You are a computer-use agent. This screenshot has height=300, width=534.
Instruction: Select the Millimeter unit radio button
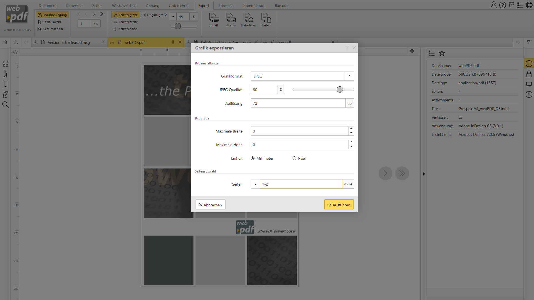[253, 158]
